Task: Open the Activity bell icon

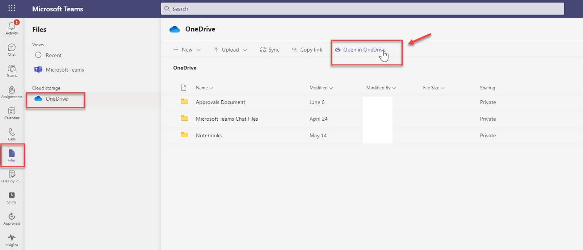Action: click(12, 28)
